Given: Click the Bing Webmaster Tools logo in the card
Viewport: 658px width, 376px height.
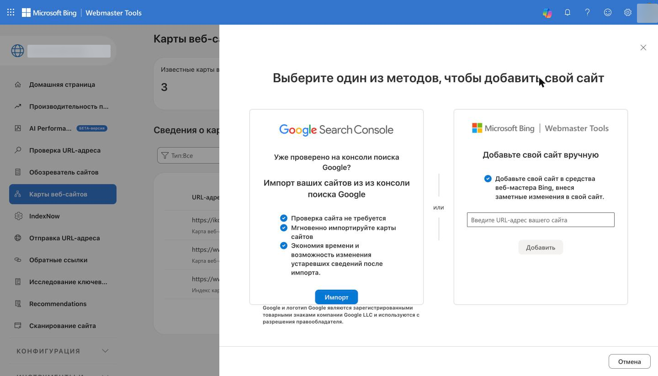Looking at the screenshot, I should coord(540,128).
